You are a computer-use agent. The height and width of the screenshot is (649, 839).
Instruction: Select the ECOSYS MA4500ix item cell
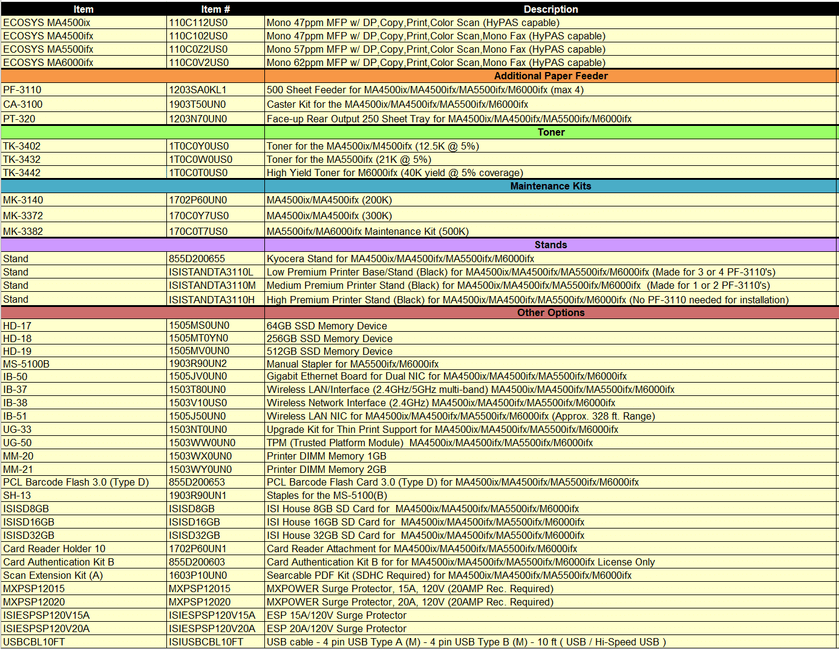(47, 22)
